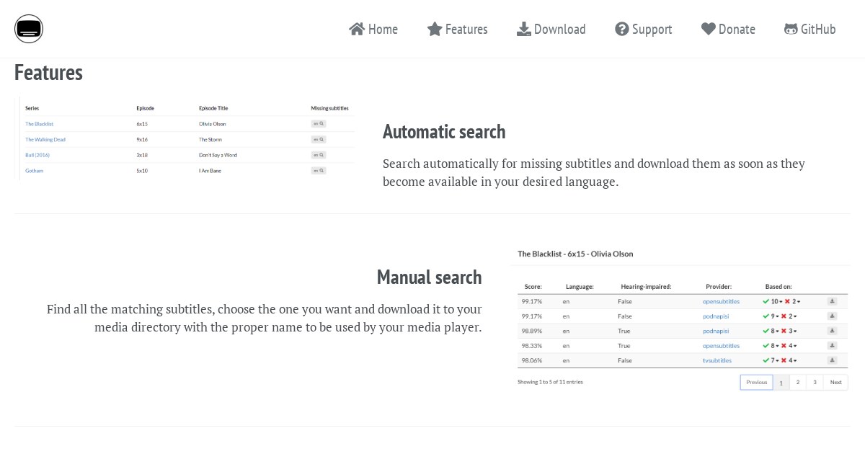Click 'tvsubtitles' provider in results screenshot
Viewport: 865px width, 454px height.
coord(717,360)
